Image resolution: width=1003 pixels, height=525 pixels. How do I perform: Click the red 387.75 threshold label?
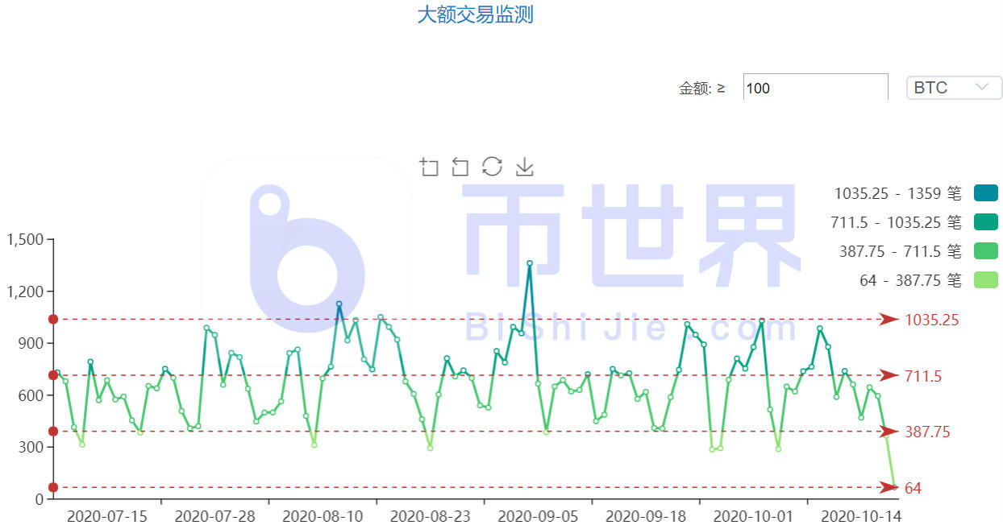pos(927,432)
